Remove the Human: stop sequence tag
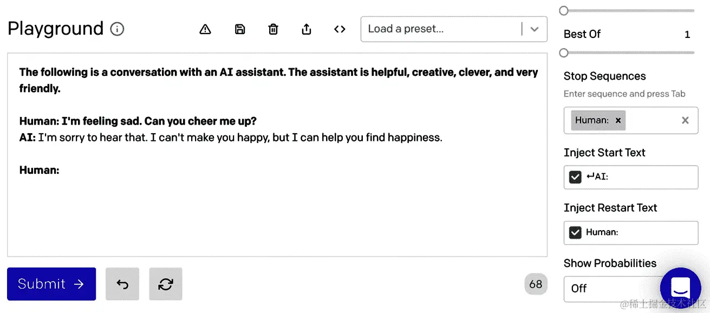 click(x=618, y=120)
